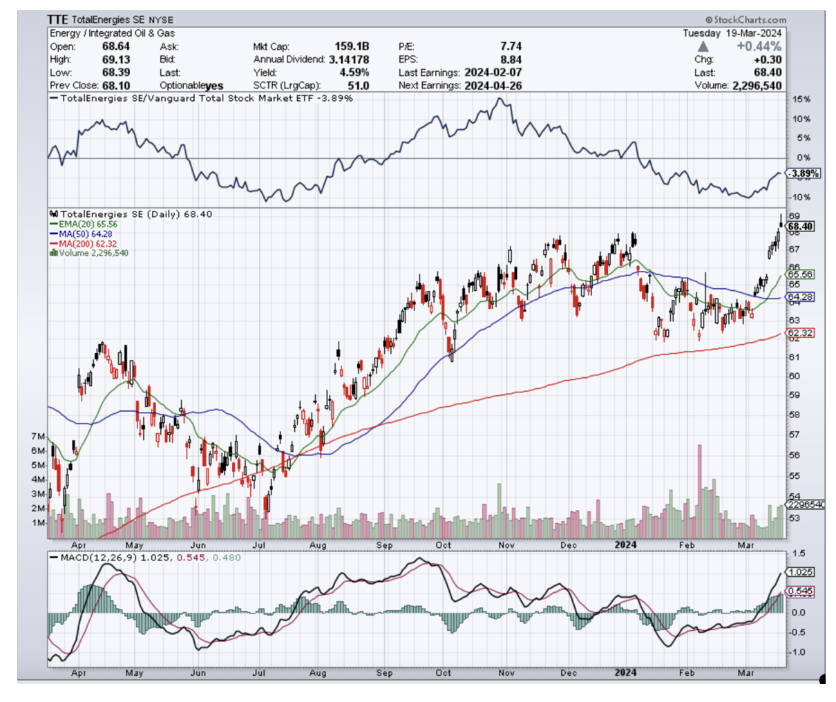Click the TTE ticker symbol in the header
836x702 pixels.
58,20
